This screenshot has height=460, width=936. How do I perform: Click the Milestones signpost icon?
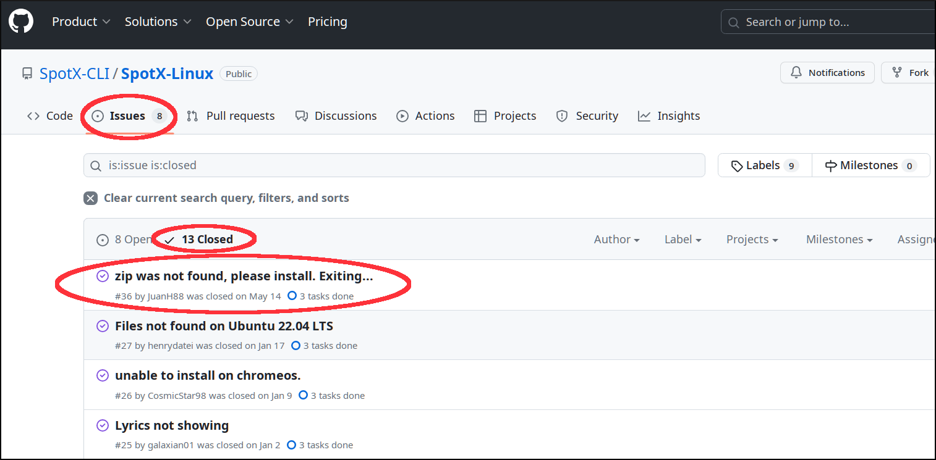[831, 165]
